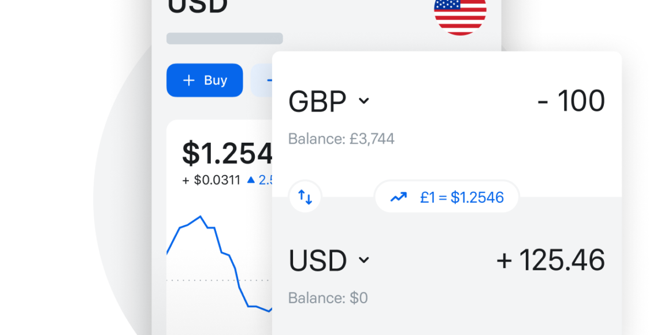Open currency selector via USD label

tap(317, 260)
